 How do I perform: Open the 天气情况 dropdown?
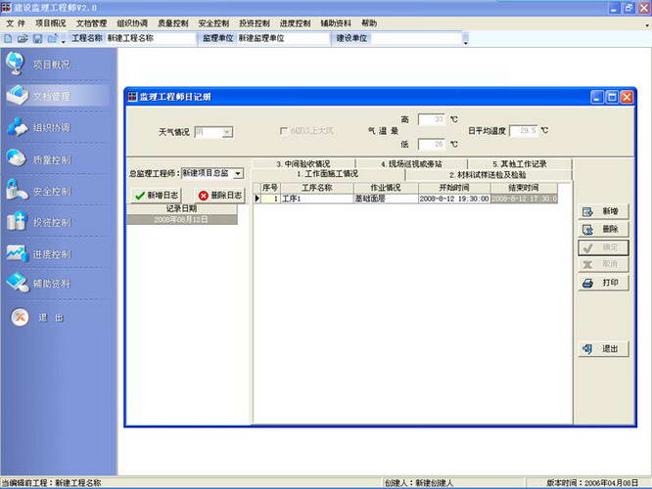coord(227,133)
